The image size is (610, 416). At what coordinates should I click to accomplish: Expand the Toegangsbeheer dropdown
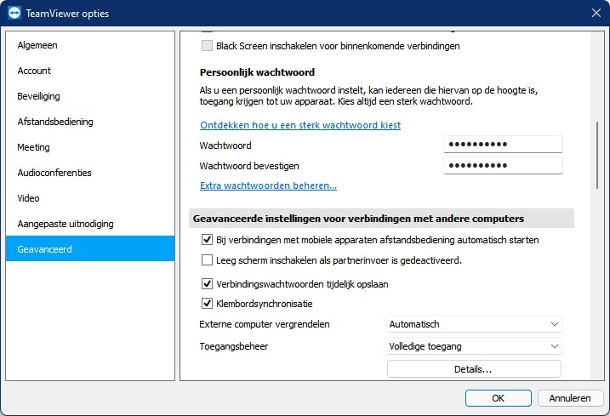(474, 346)
